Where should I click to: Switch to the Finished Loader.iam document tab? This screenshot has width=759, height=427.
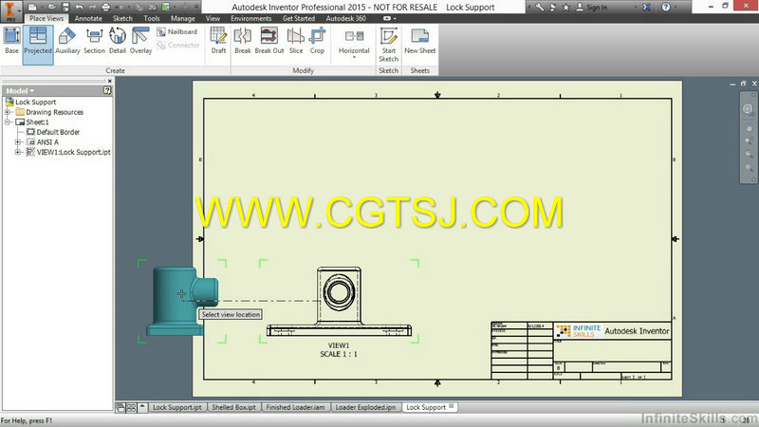(x=295, y=408)
